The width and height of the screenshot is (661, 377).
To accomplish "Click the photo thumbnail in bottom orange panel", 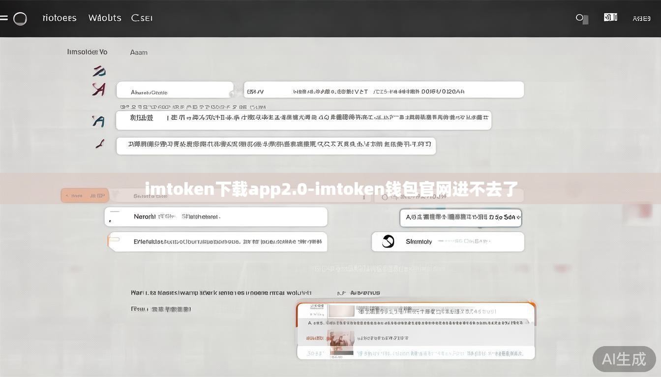I will (x=340, y=339).
